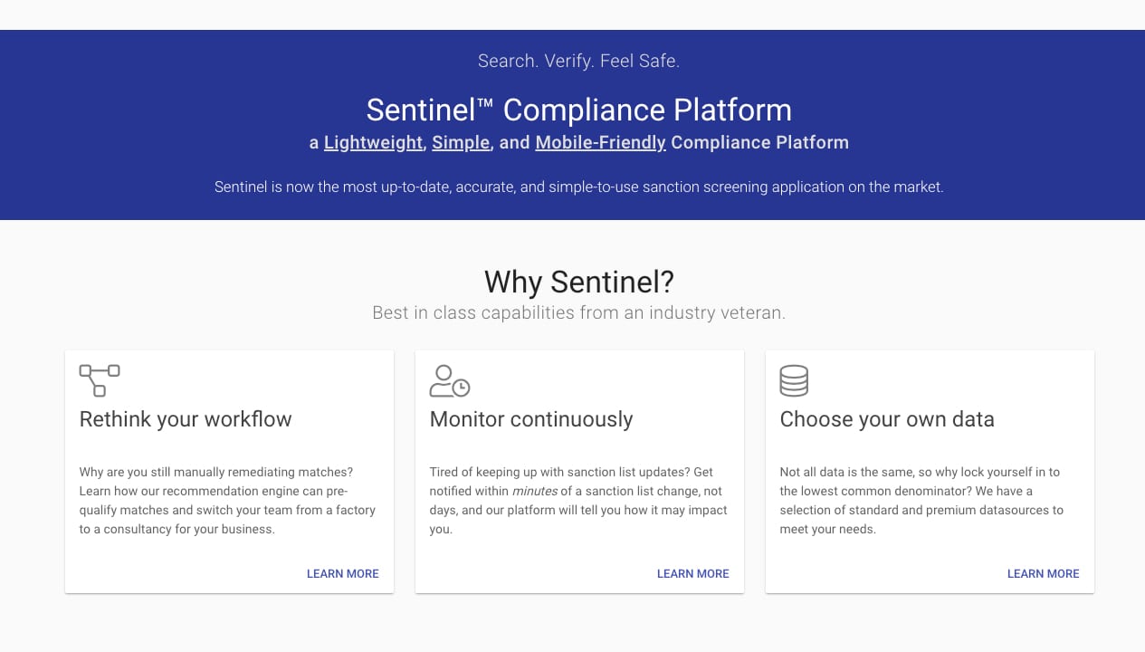
Task: Click the Why Sentinel? heading
Action: tap(579, 282)
